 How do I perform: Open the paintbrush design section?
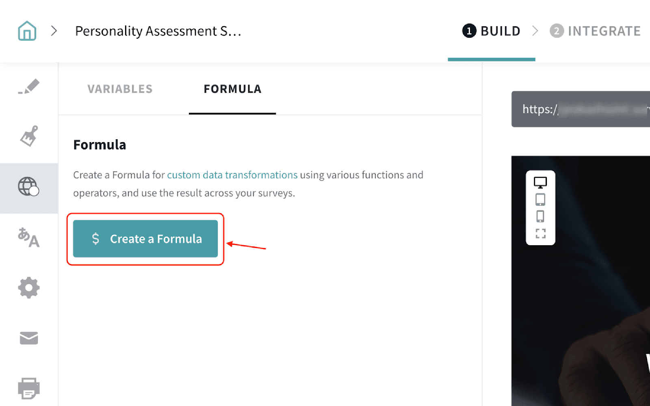(x=29, y=136)
